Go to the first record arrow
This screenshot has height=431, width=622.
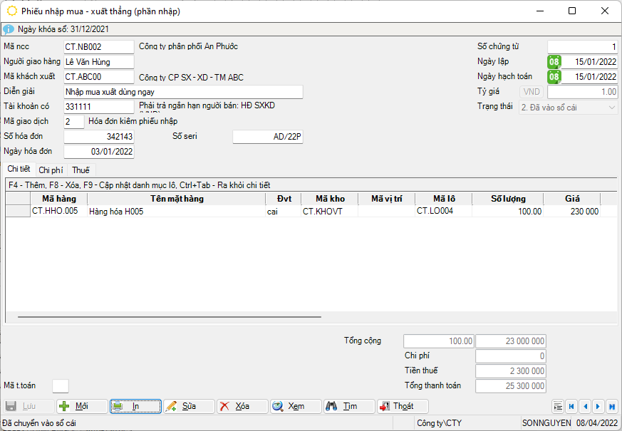[571, 406]
